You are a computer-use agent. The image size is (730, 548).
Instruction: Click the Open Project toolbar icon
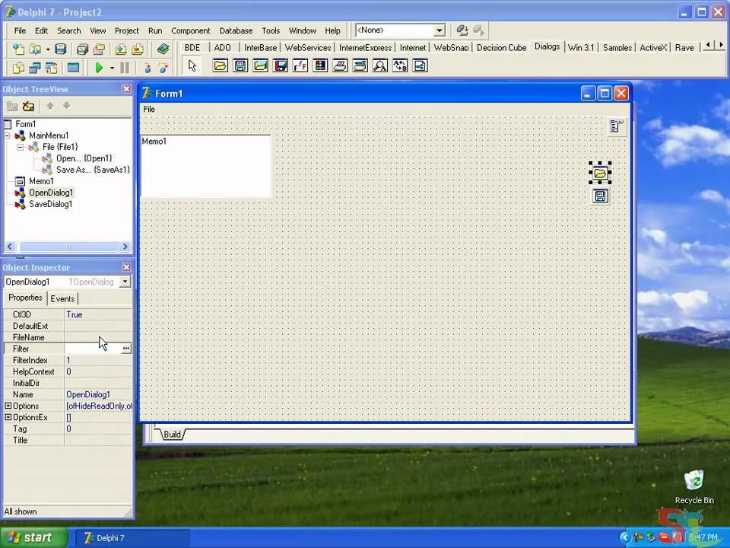[99, 49]
